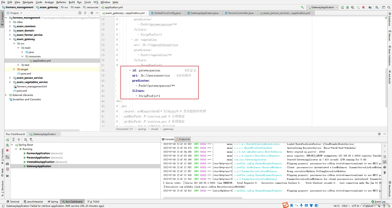Stop icon in Run Dashboard sidebar

[7, 150]
